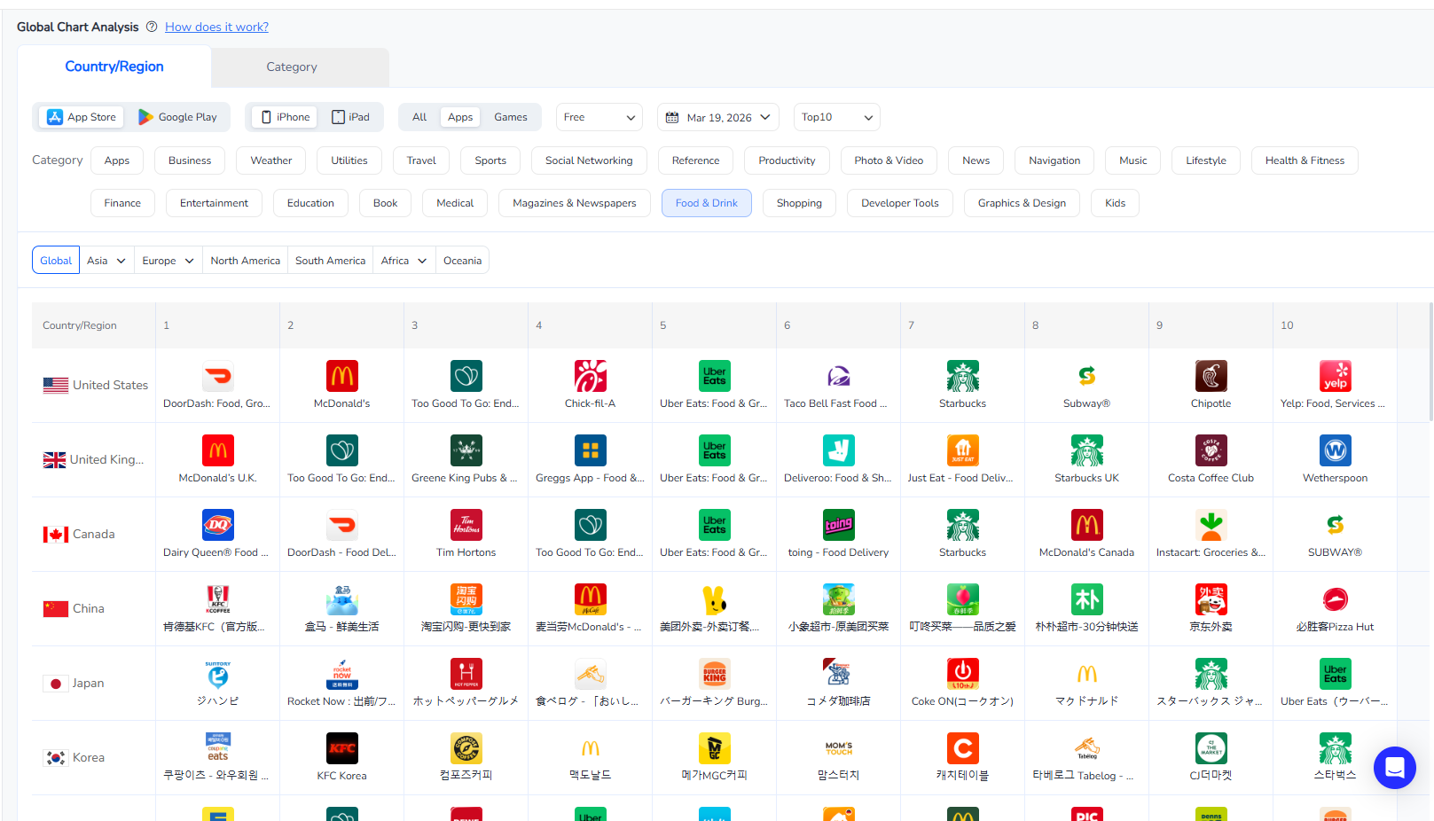Screen dimensions: 1434x821
Task: Expand the Top10 ranking dropdown
Action: click(x=835, y=116)
